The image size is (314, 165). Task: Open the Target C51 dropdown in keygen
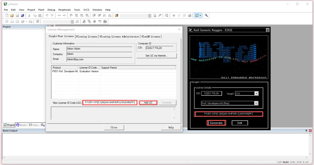[256, 93]
